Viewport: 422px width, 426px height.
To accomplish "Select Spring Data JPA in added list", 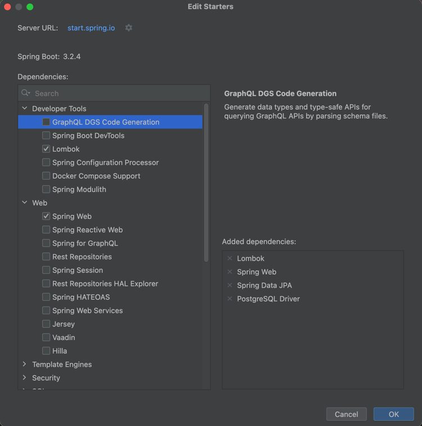I will tap(265, 285).
